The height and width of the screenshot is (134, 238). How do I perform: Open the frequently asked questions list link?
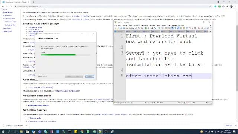point(67,91)
